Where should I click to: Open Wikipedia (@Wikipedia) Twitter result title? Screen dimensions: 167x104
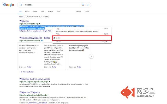pos(35,38)
